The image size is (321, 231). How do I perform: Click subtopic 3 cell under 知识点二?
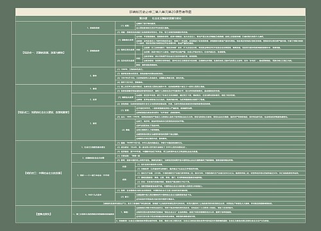(x=93, y=123)
